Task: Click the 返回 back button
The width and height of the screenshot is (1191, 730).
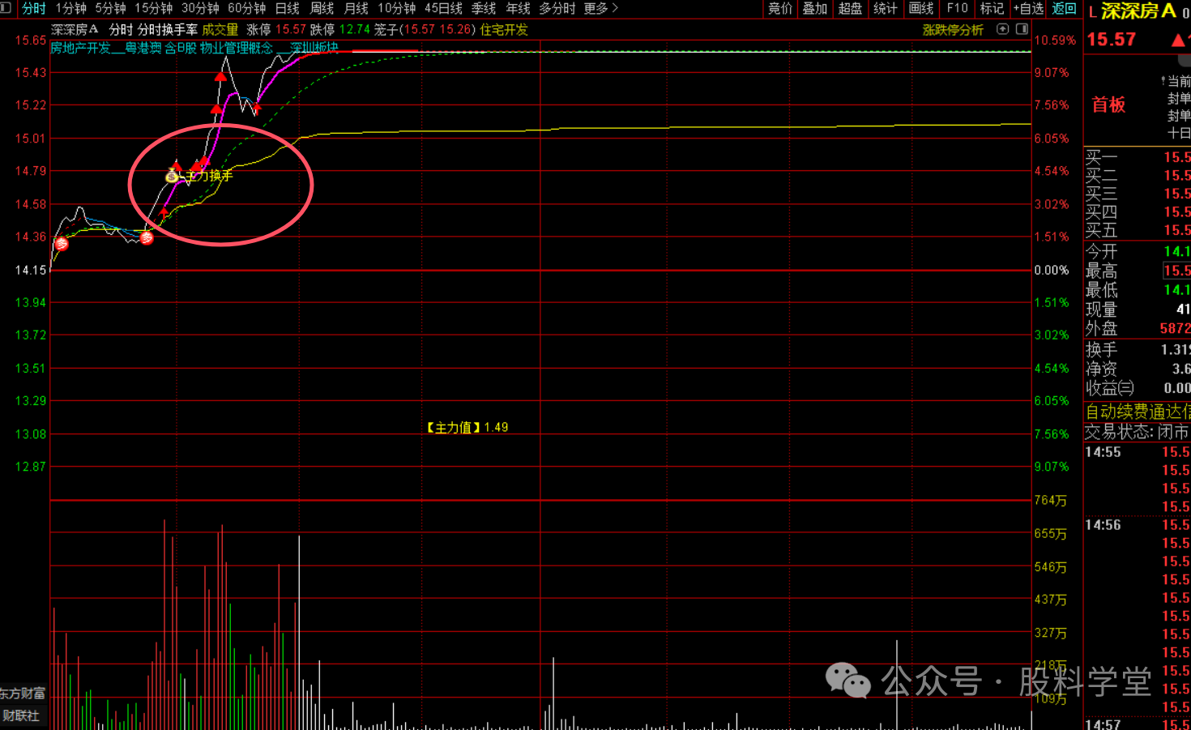Action: click(1064, 8)
